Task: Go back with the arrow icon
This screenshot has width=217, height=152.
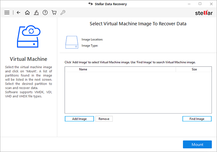Action: (x=18, y=13)
